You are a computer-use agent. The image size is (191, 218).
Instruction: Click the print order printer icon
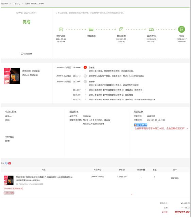tap(22, 54)
